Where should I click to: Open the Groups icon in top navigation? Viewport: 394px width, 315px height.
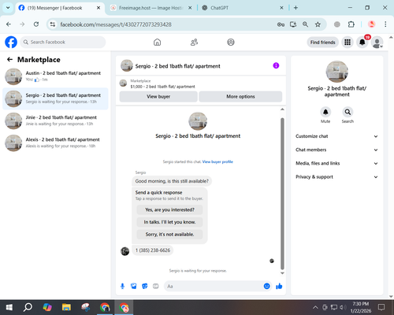(x=231, y=42)
